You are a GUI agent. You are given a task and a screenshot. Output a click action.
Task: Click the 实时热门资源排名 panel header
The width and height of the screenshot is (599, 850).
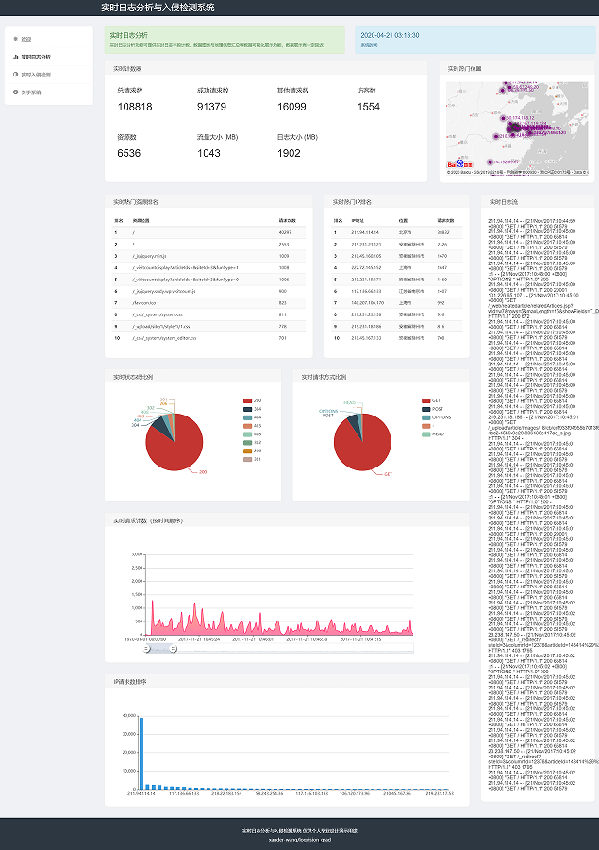[208, 202]
